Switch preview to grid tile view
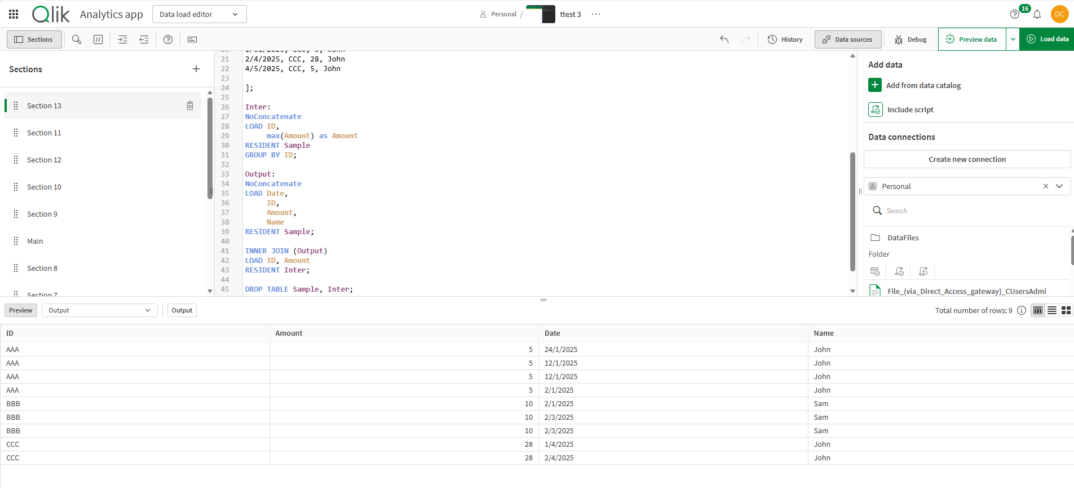The width and height of the screenshot is (1074, 488). [x=1066, y=310]
